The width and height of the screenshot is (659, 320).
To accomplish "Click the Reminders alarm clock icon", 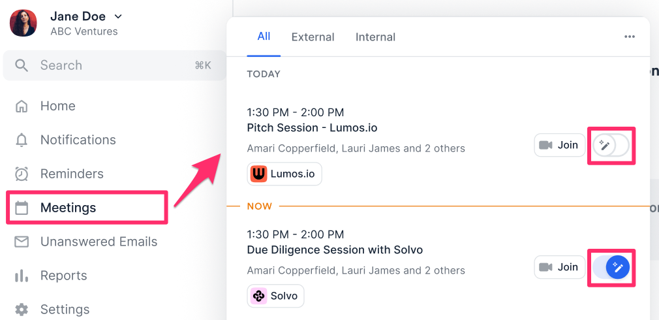I will [22, 174].
